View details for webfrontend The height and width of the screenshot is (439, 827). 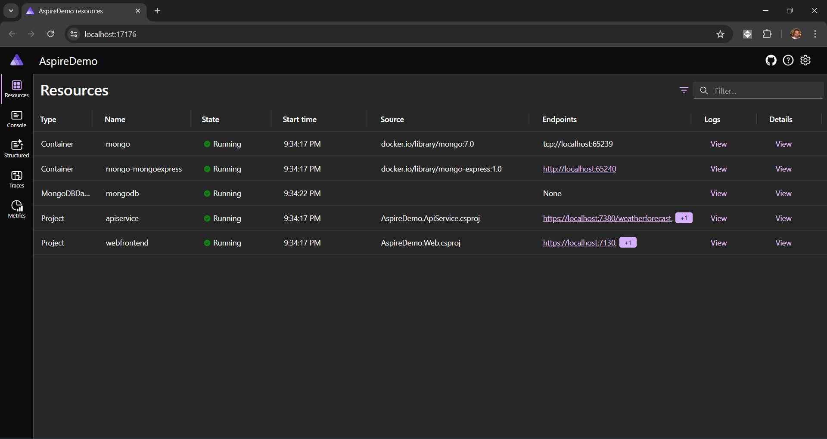783,243
